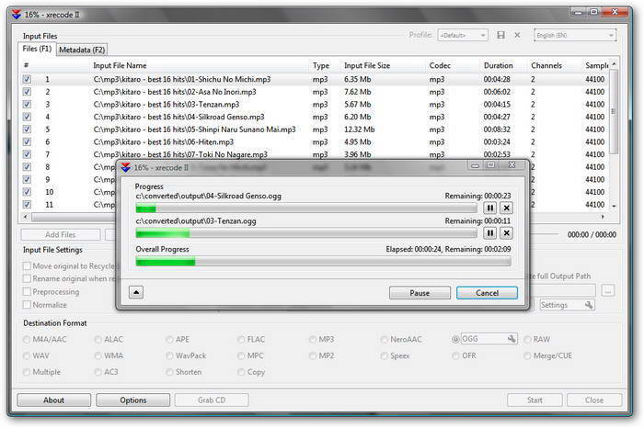Toggle the checkbox for file row 5
The width and height of the screenshot is (644, 428).
(x=27, y=130)
